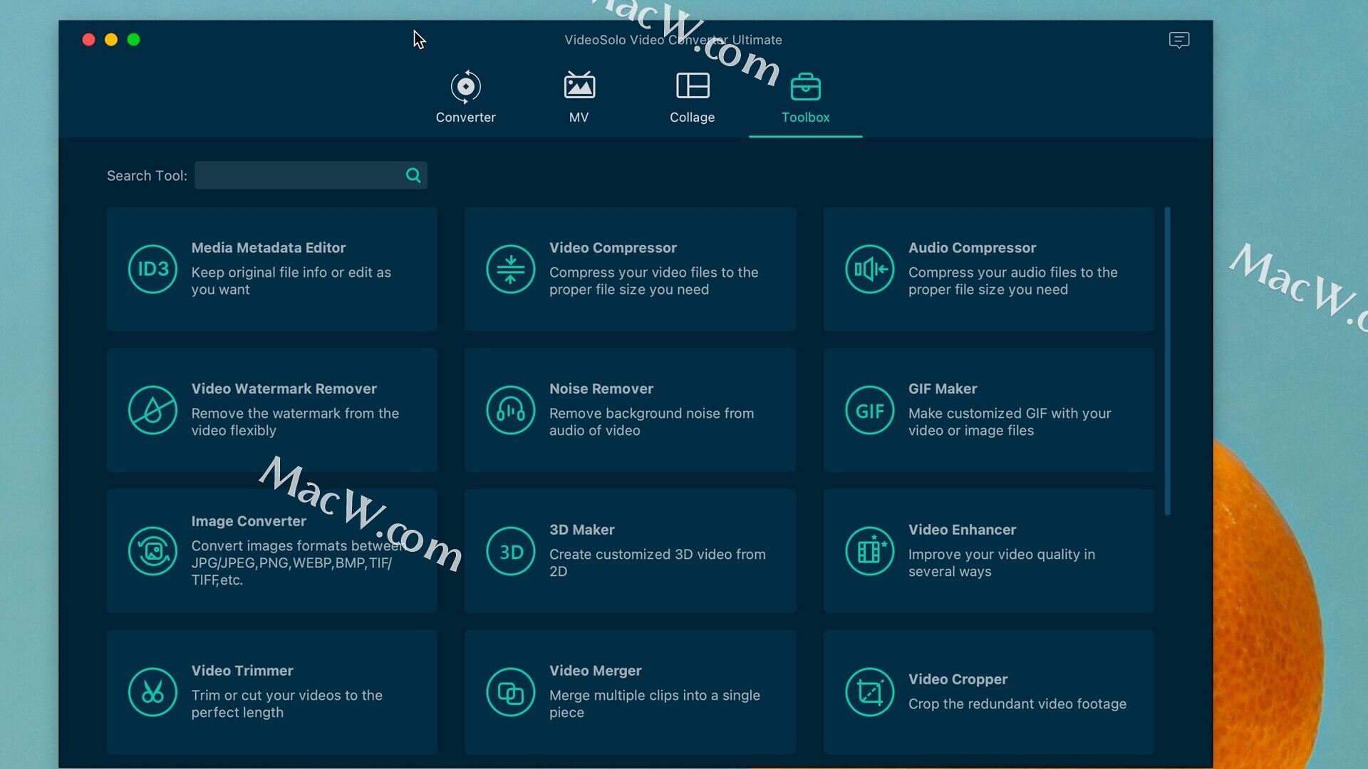1368x769 pixels.
Task: Focus the Search Tool input field
Action: point(311,175)
